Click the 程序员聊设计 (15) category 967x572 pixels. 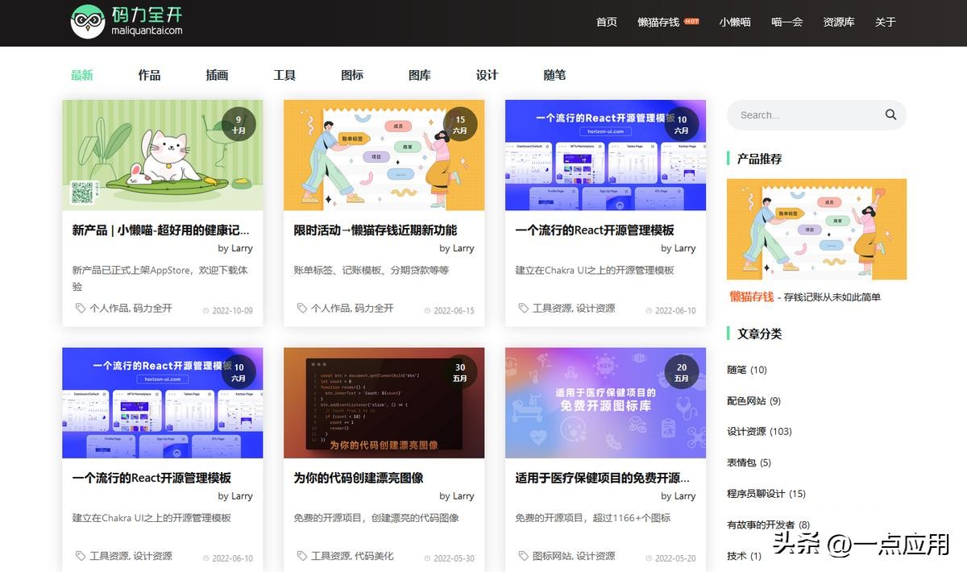(766, 494)
